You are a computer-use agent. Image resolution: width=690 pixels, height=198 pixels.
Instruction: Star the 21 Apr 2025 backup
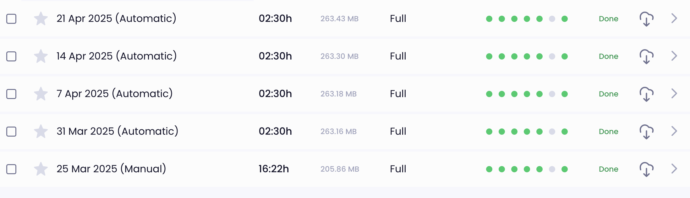tap(41, 18)
